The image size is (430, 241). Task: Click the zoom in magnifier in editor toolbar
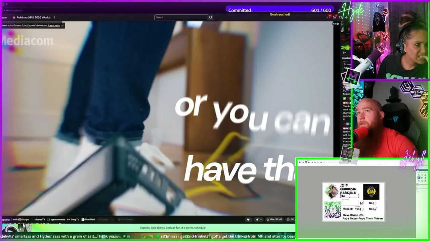point(312,162)
